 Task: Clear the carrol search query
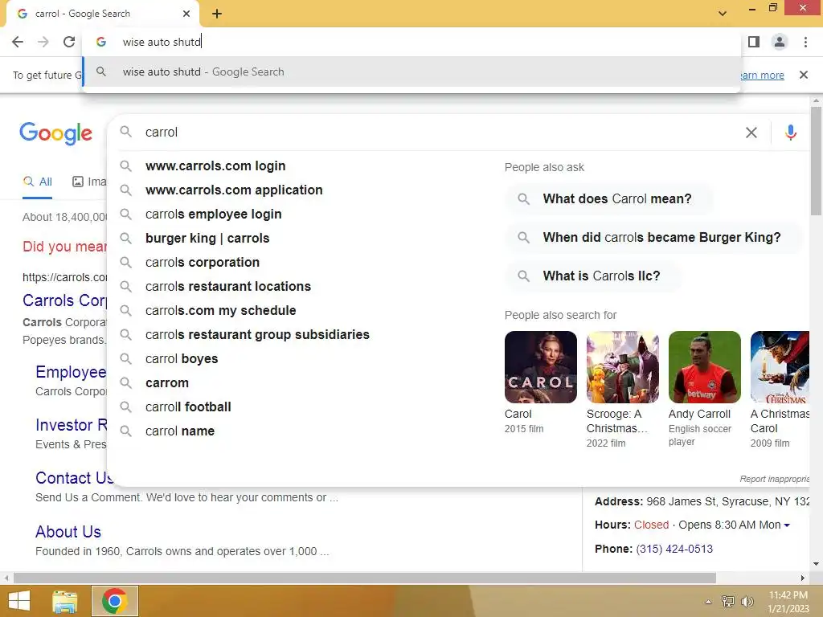pos(751,133)
